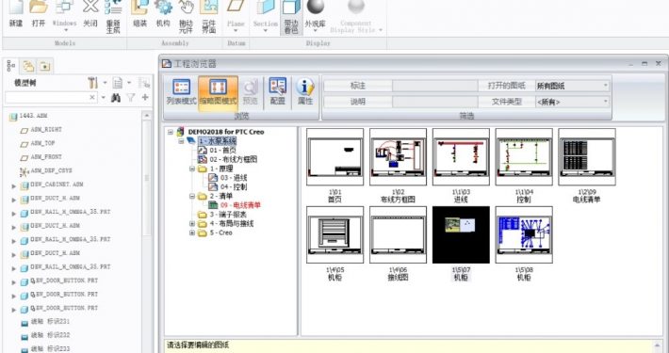Switch to the folder browser tab
669x353 pixels.
tap(28, 66)
